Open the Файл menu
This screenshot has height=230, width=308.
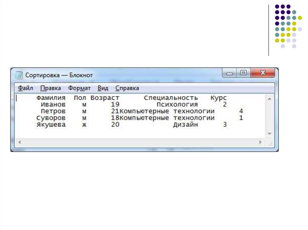(x=25, y=88)
